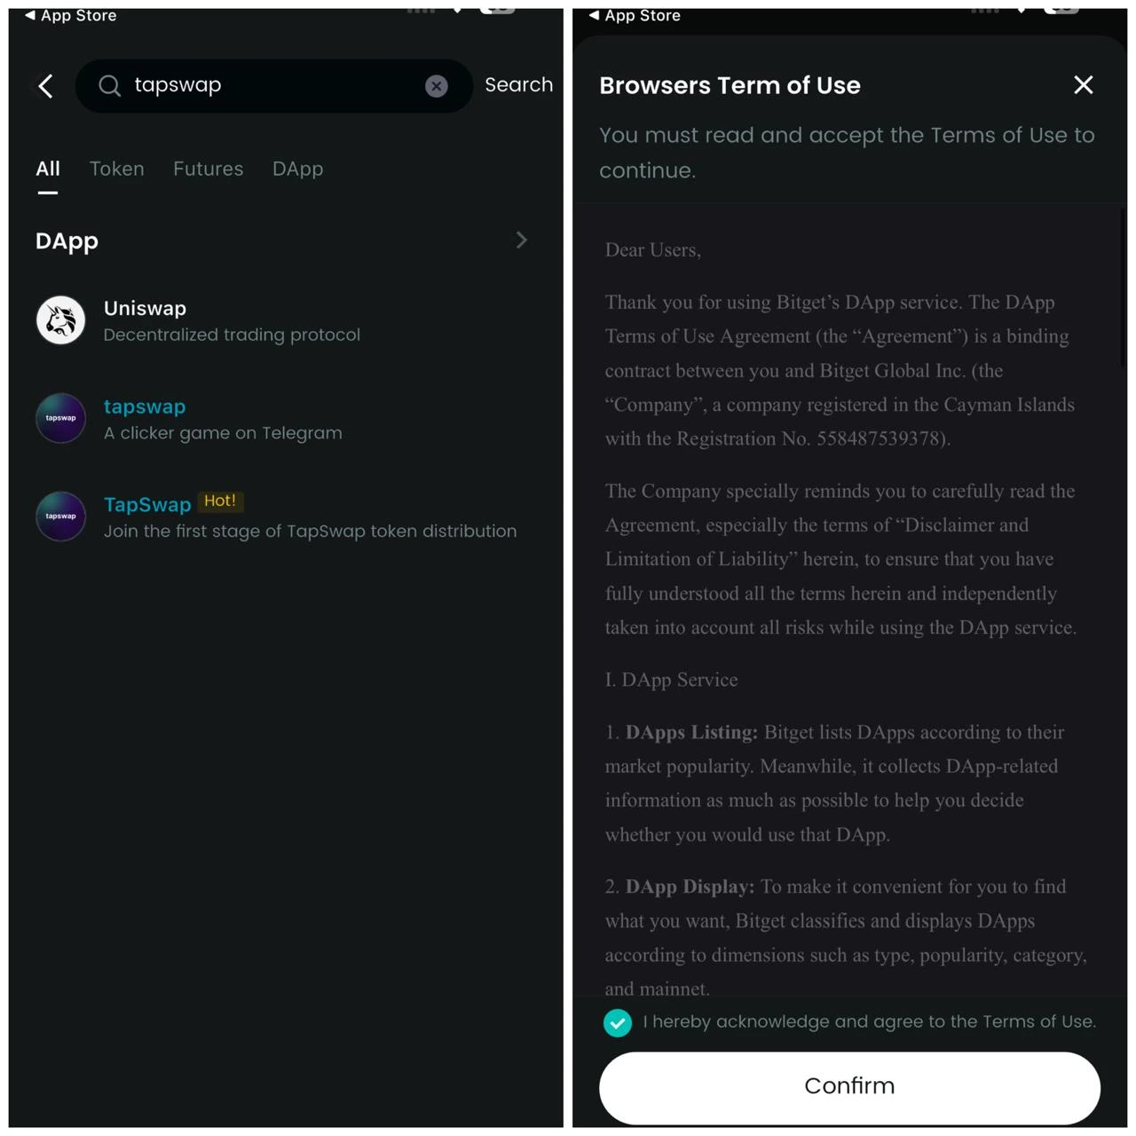Toggle the Terms of Use agreement checkbox
The height and width of the screenshot is (1136, 1136).
618,1022
